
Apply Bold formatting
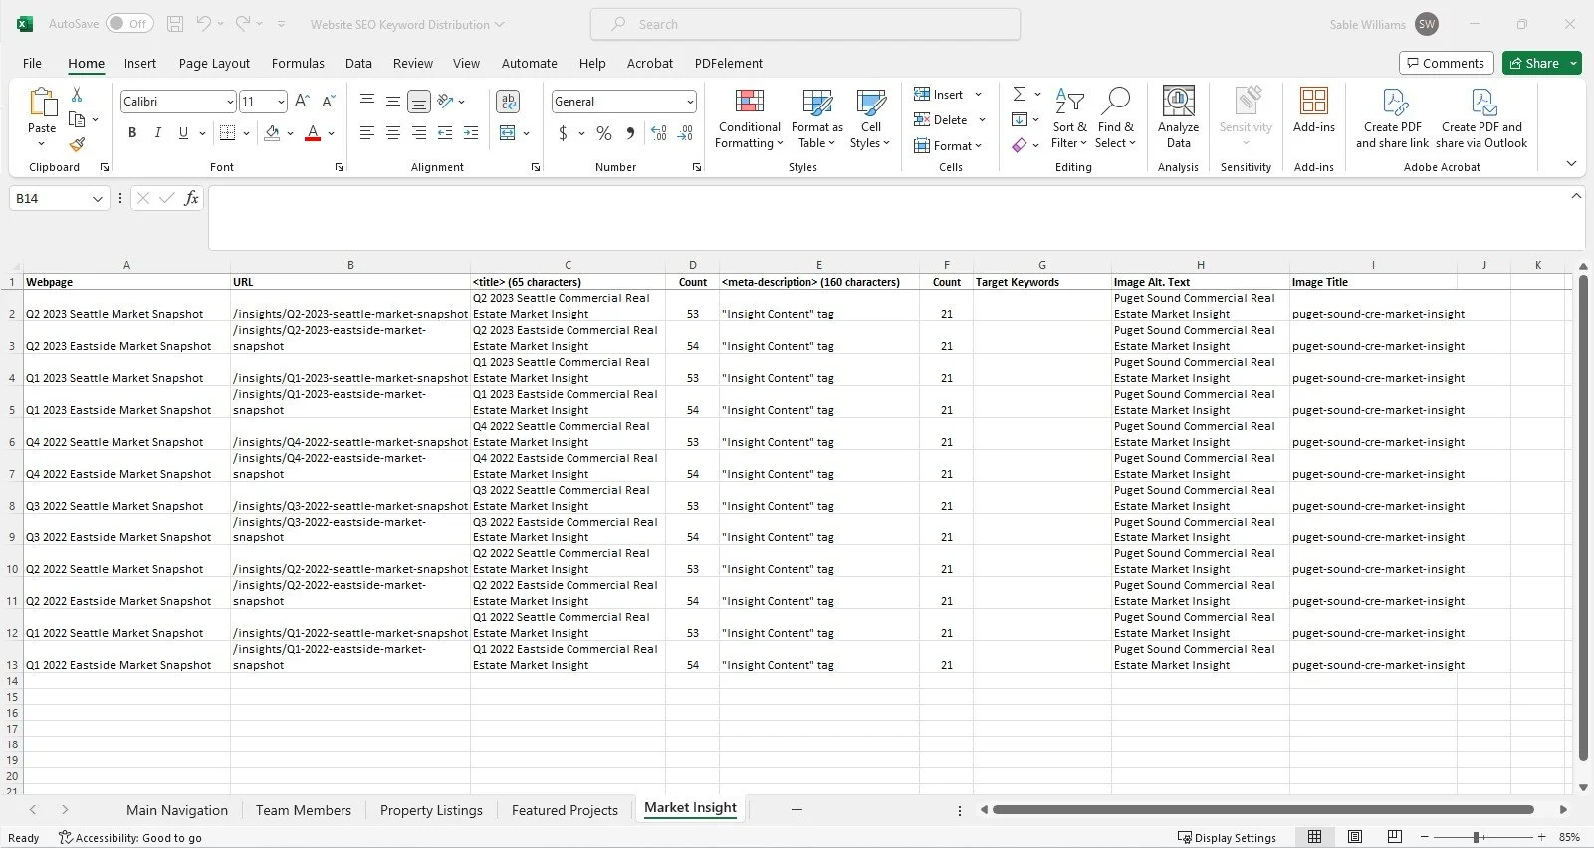tap(132, 133)
